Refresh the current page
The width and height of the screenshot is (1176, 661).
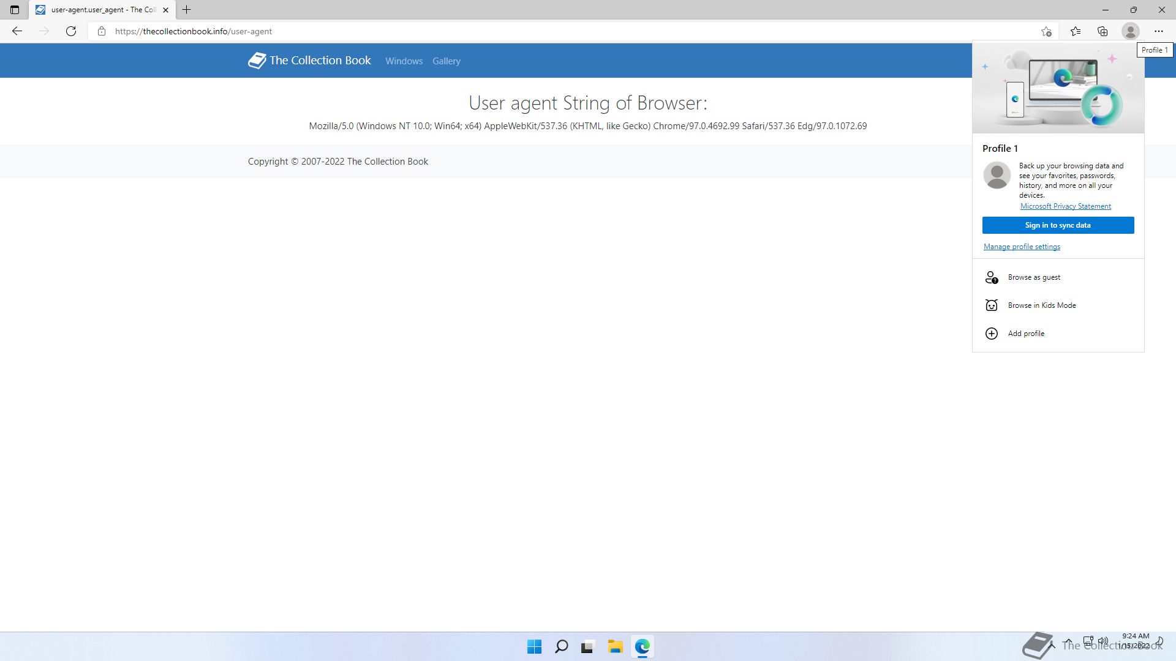coord(71,31)
